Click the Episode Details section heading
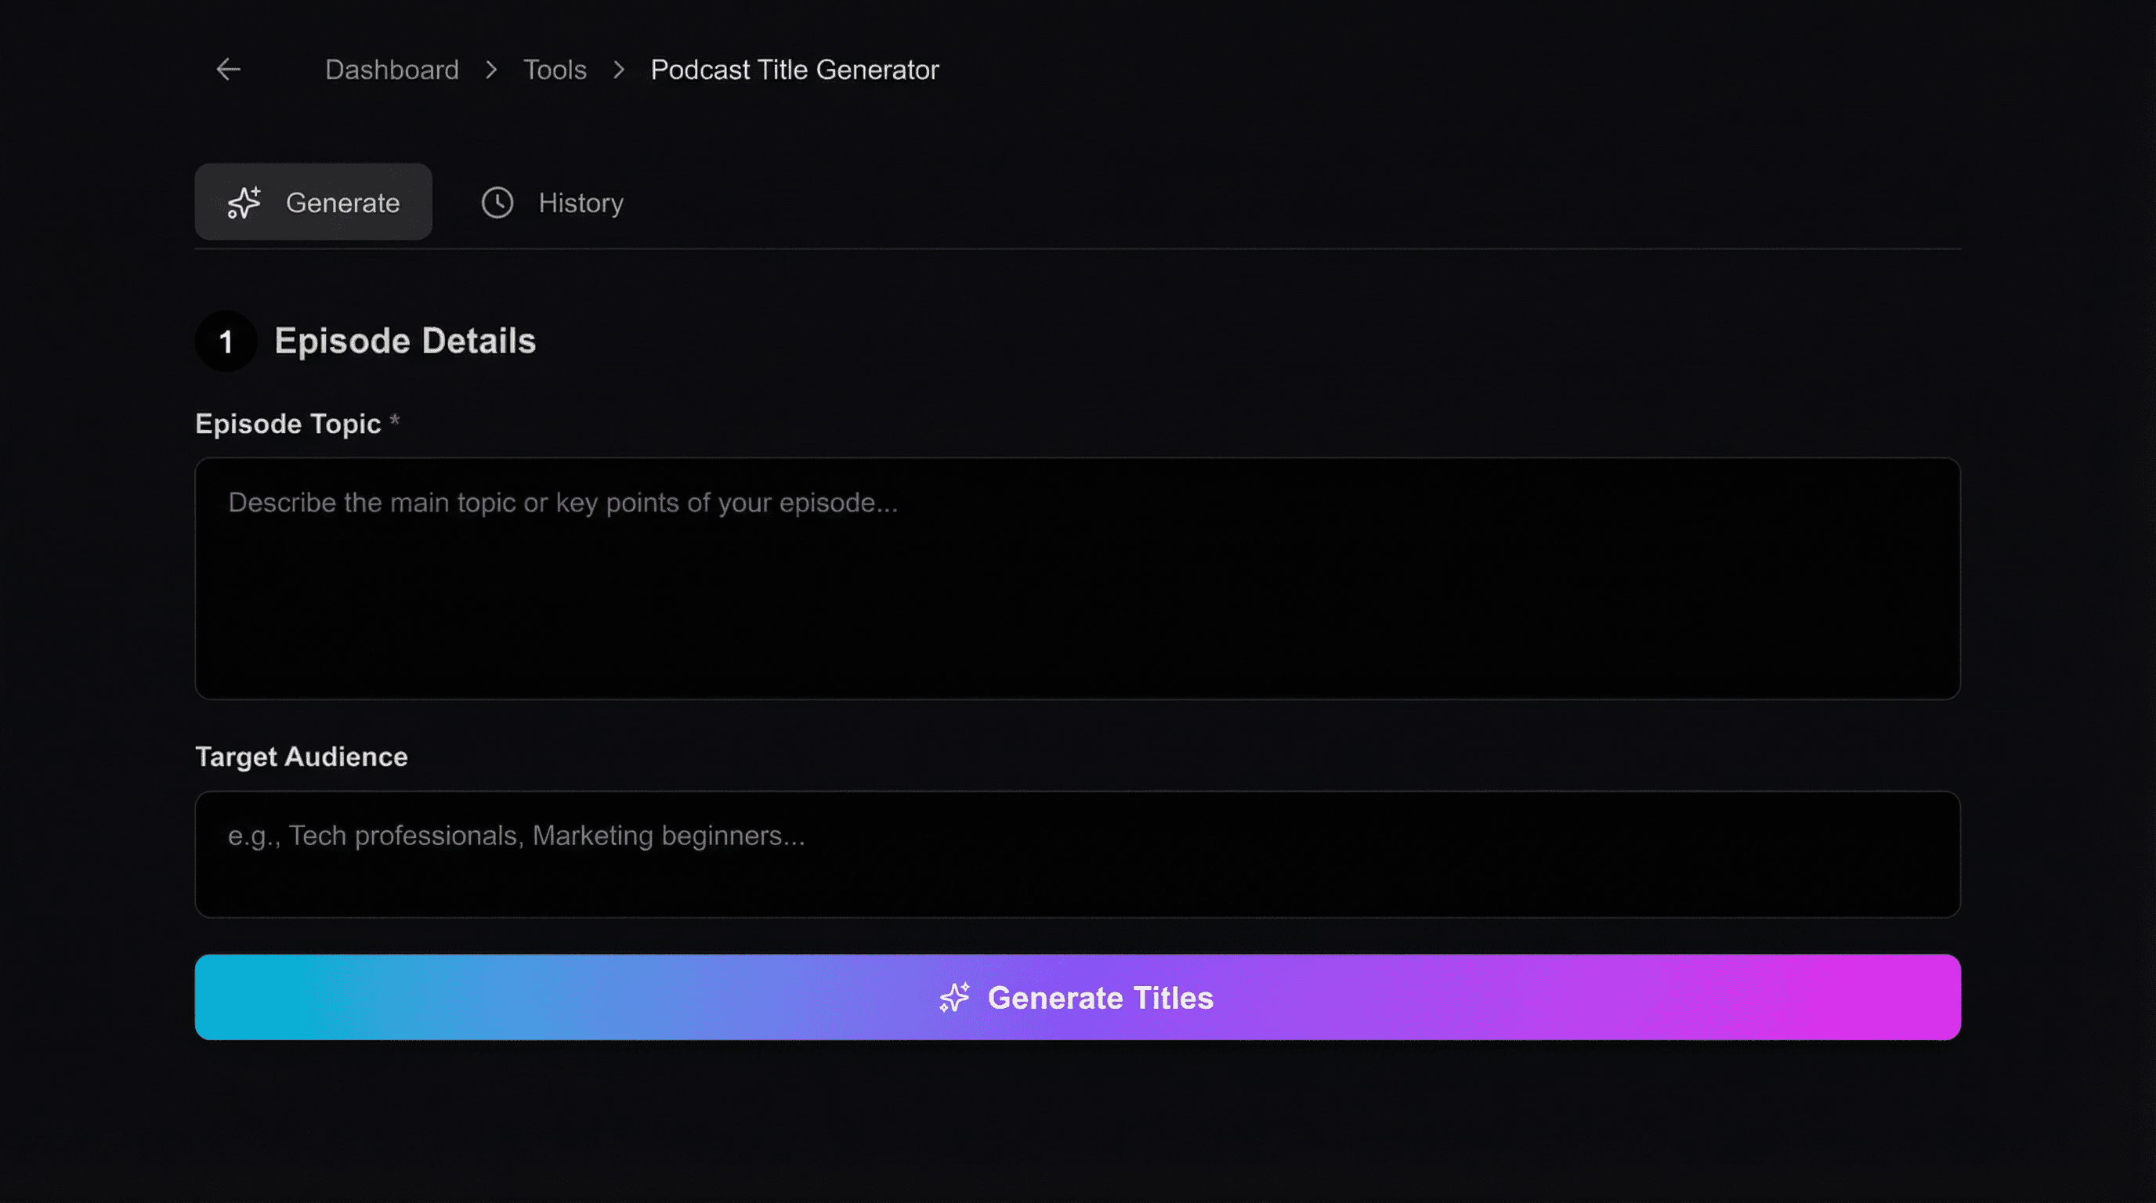 [x=404, y=341]
